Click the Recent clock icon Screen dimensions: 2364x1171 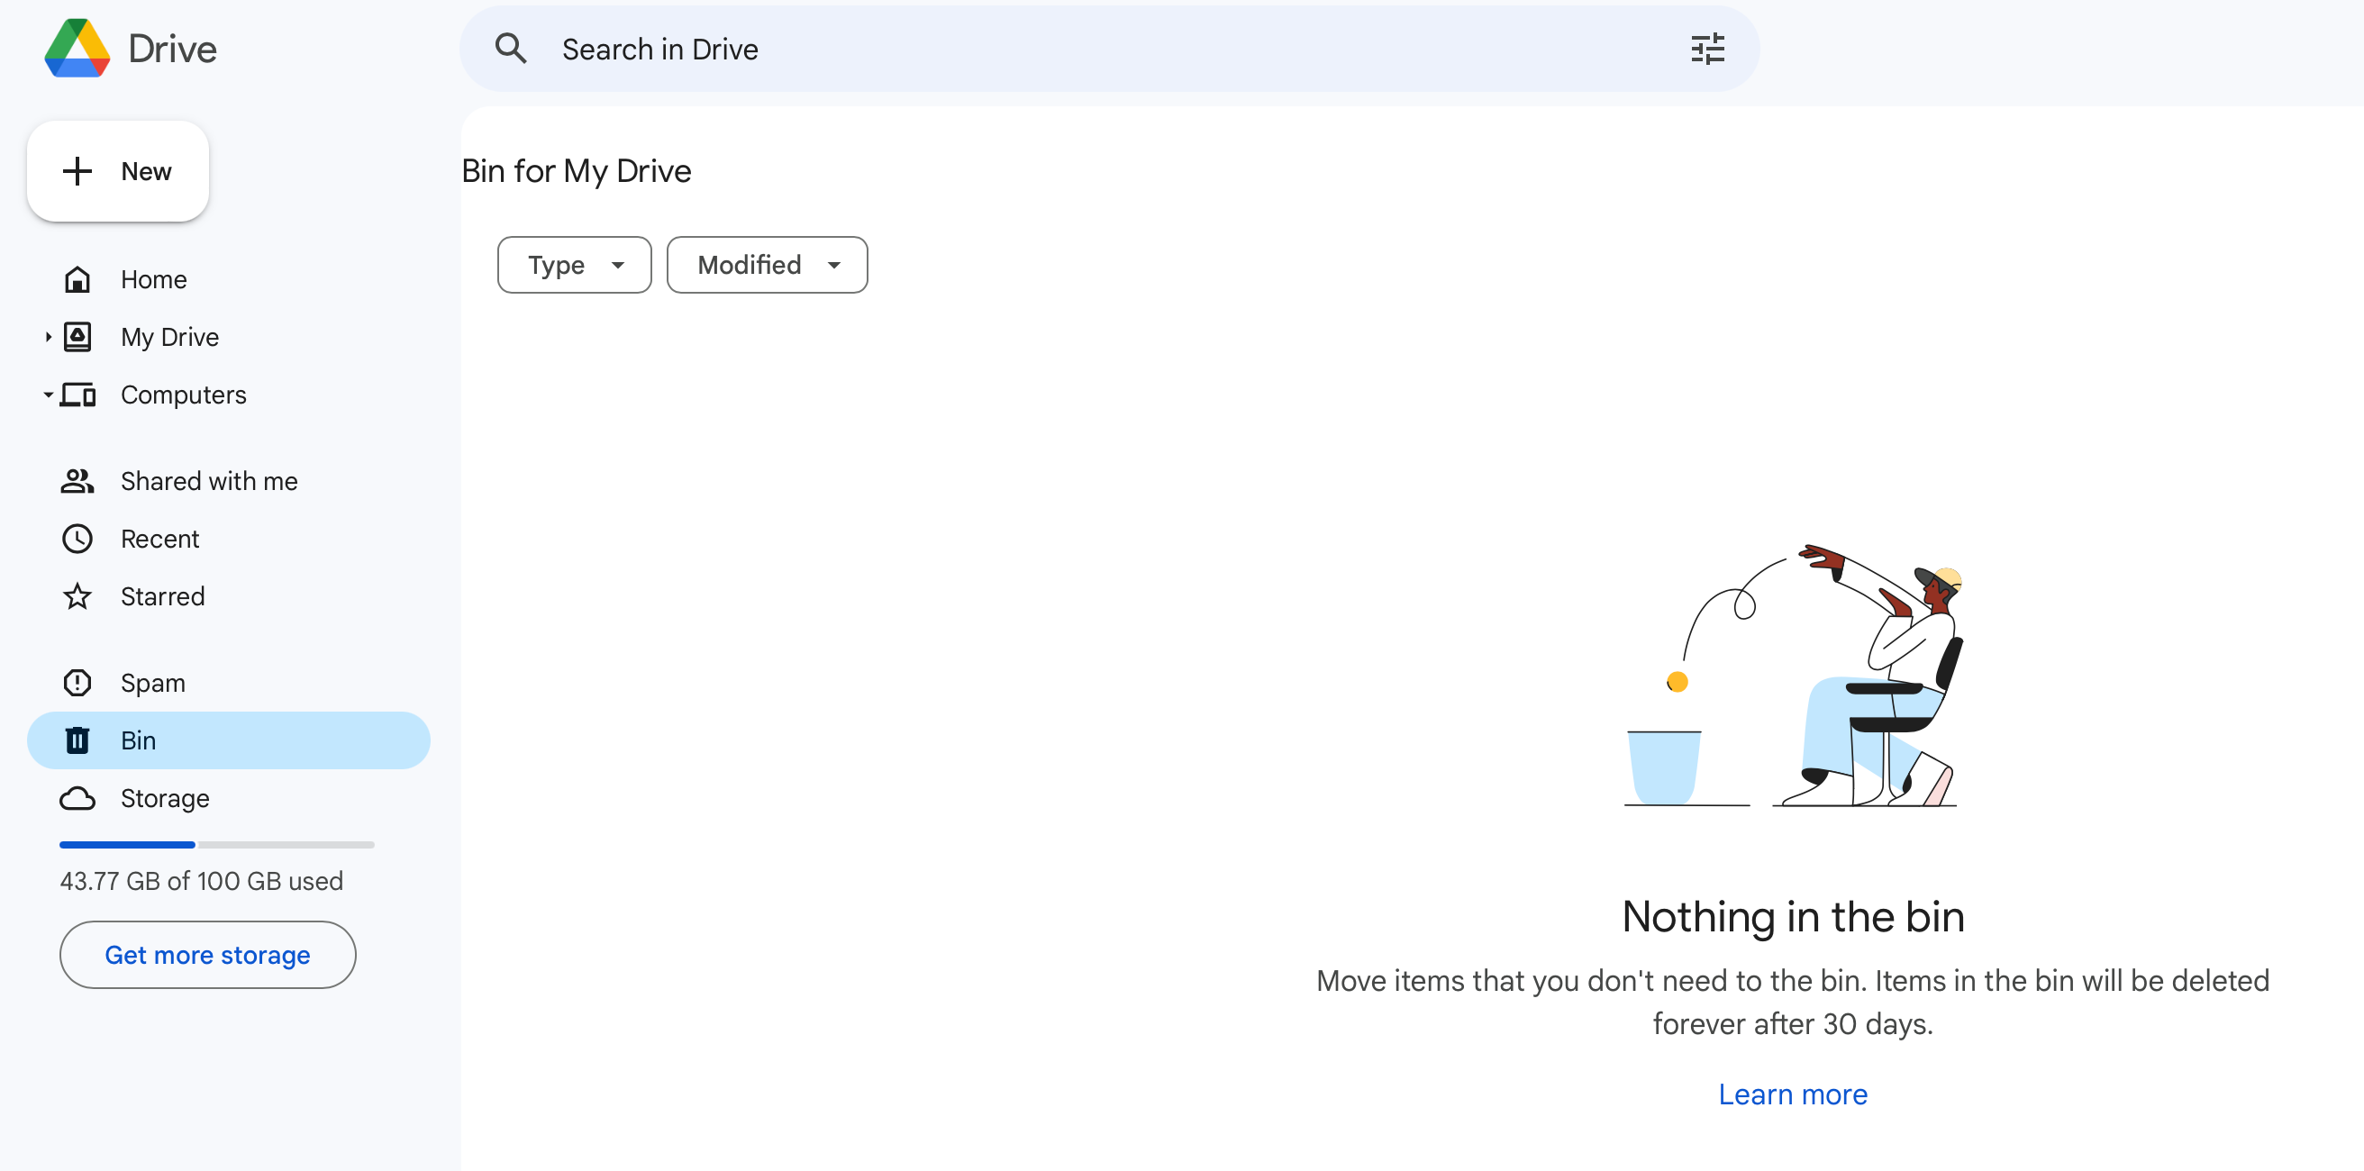click(x=77, y=539)
